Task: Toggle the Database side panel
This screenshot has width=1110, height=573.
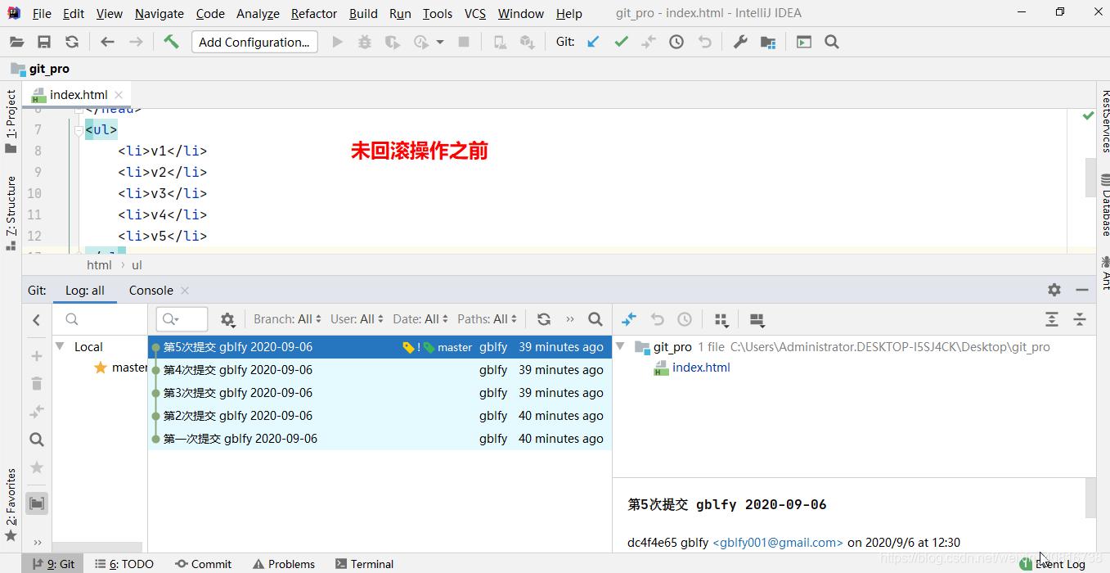Action: [1105, 205]
